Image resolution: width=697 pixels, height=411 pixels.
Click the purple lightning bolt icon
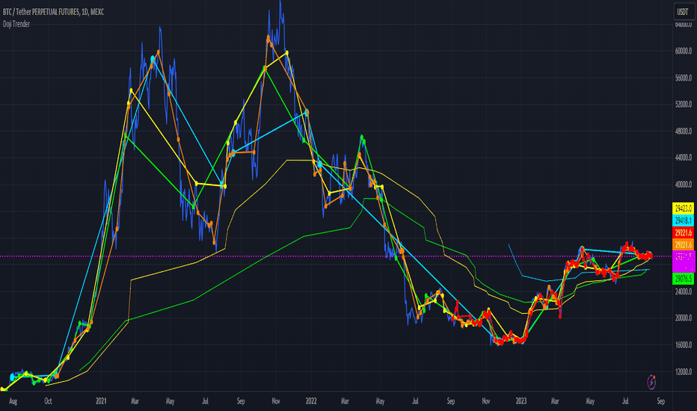(x=651, y=382)
